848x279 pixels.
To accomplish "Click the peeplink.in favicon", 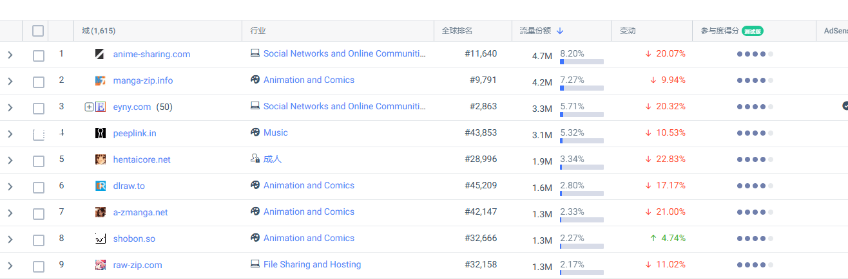I will point(100,133).
